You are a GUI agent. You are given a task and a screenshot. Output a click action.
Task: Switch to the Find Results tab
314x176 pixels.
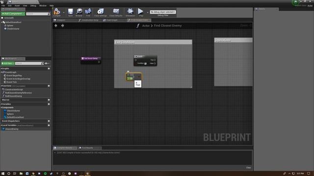pos(87,148)
